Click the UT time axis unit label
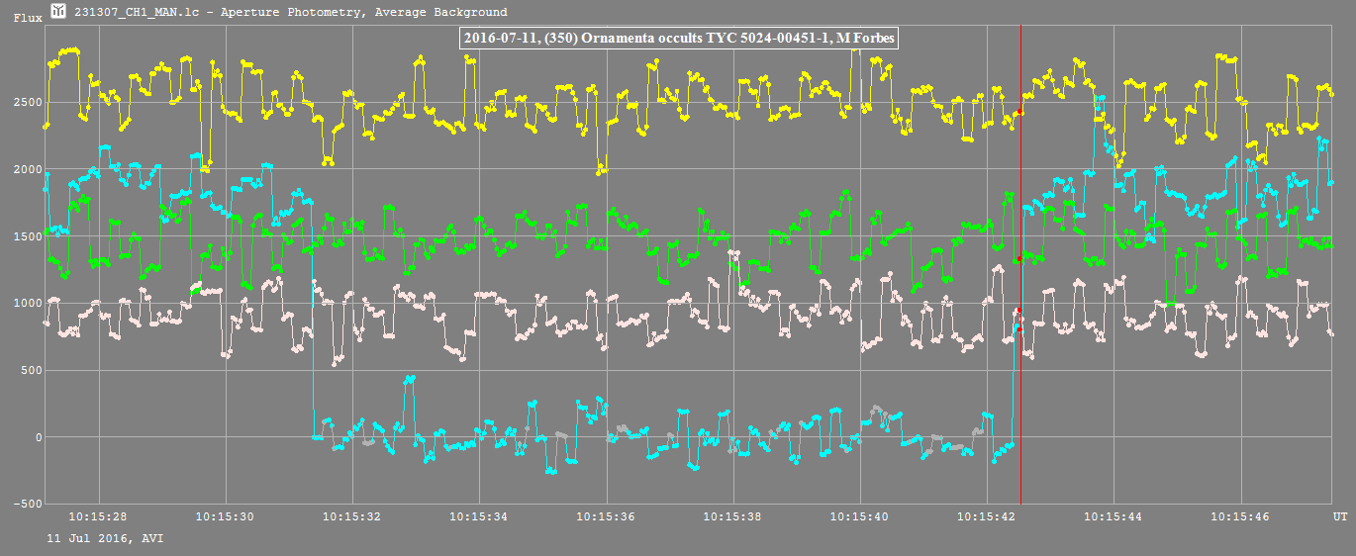 coord(1339,516)
